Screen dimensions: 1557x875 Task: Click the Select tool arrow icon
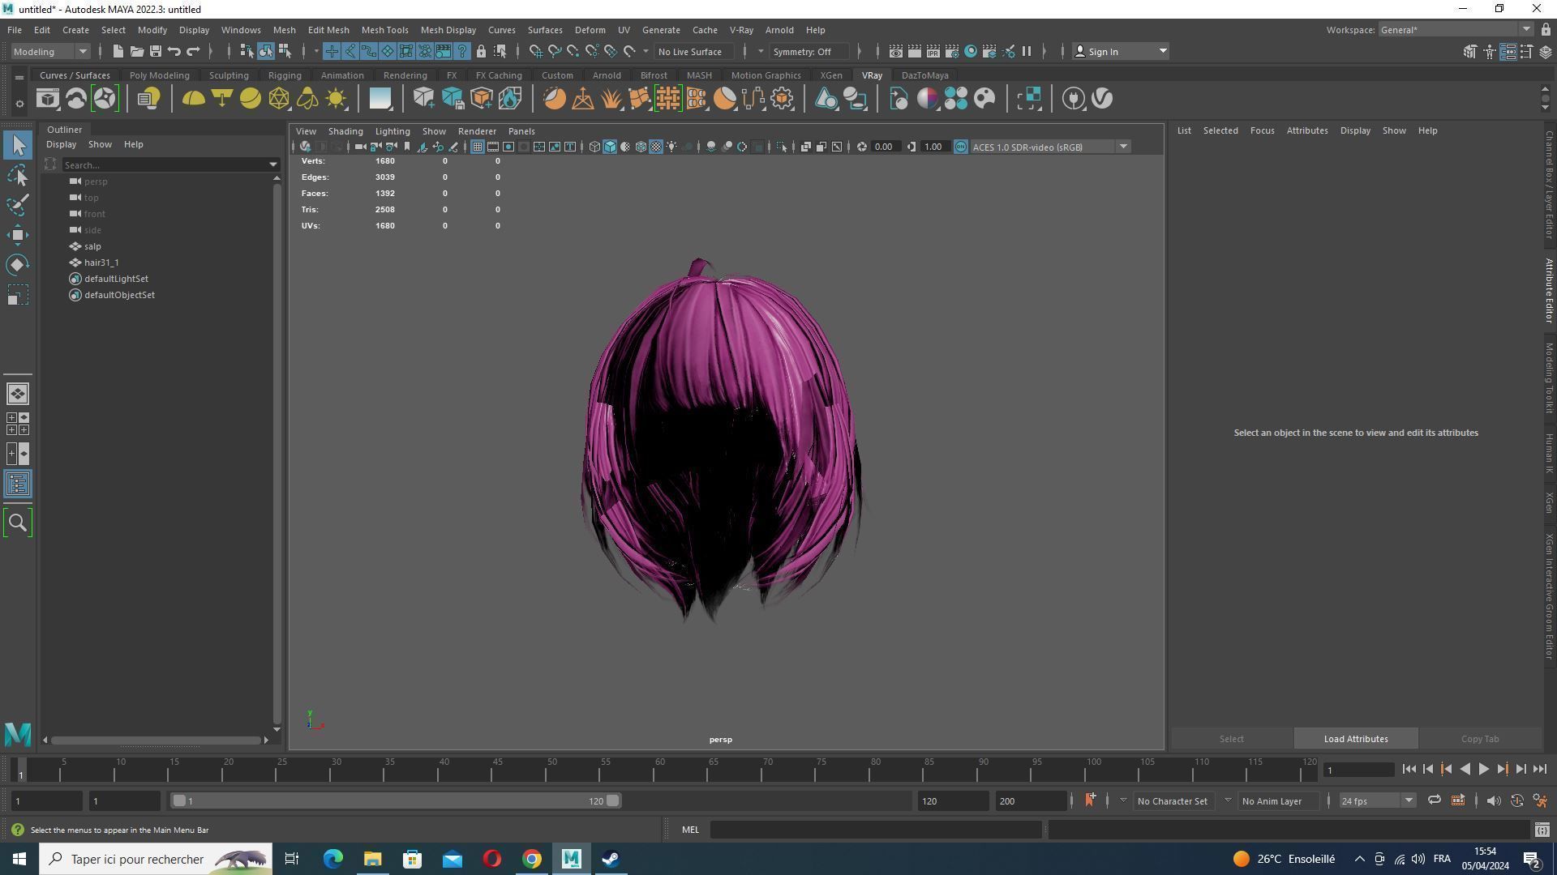[18, 145]
